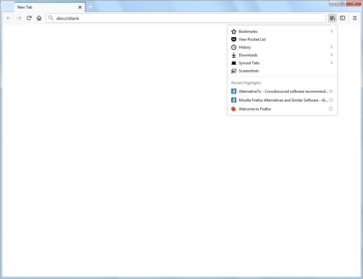Click the search magnifier in address bar
Screen dimensions: 363x279
click(51, 18)
